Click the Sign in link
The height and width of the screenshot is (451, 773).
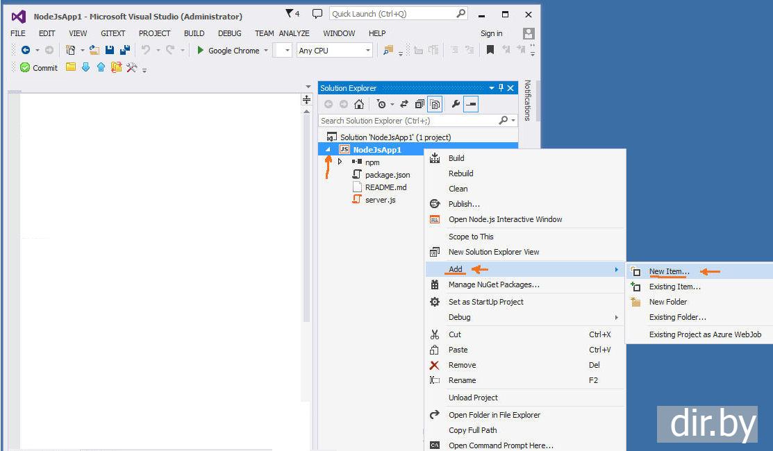pos(491,33)
